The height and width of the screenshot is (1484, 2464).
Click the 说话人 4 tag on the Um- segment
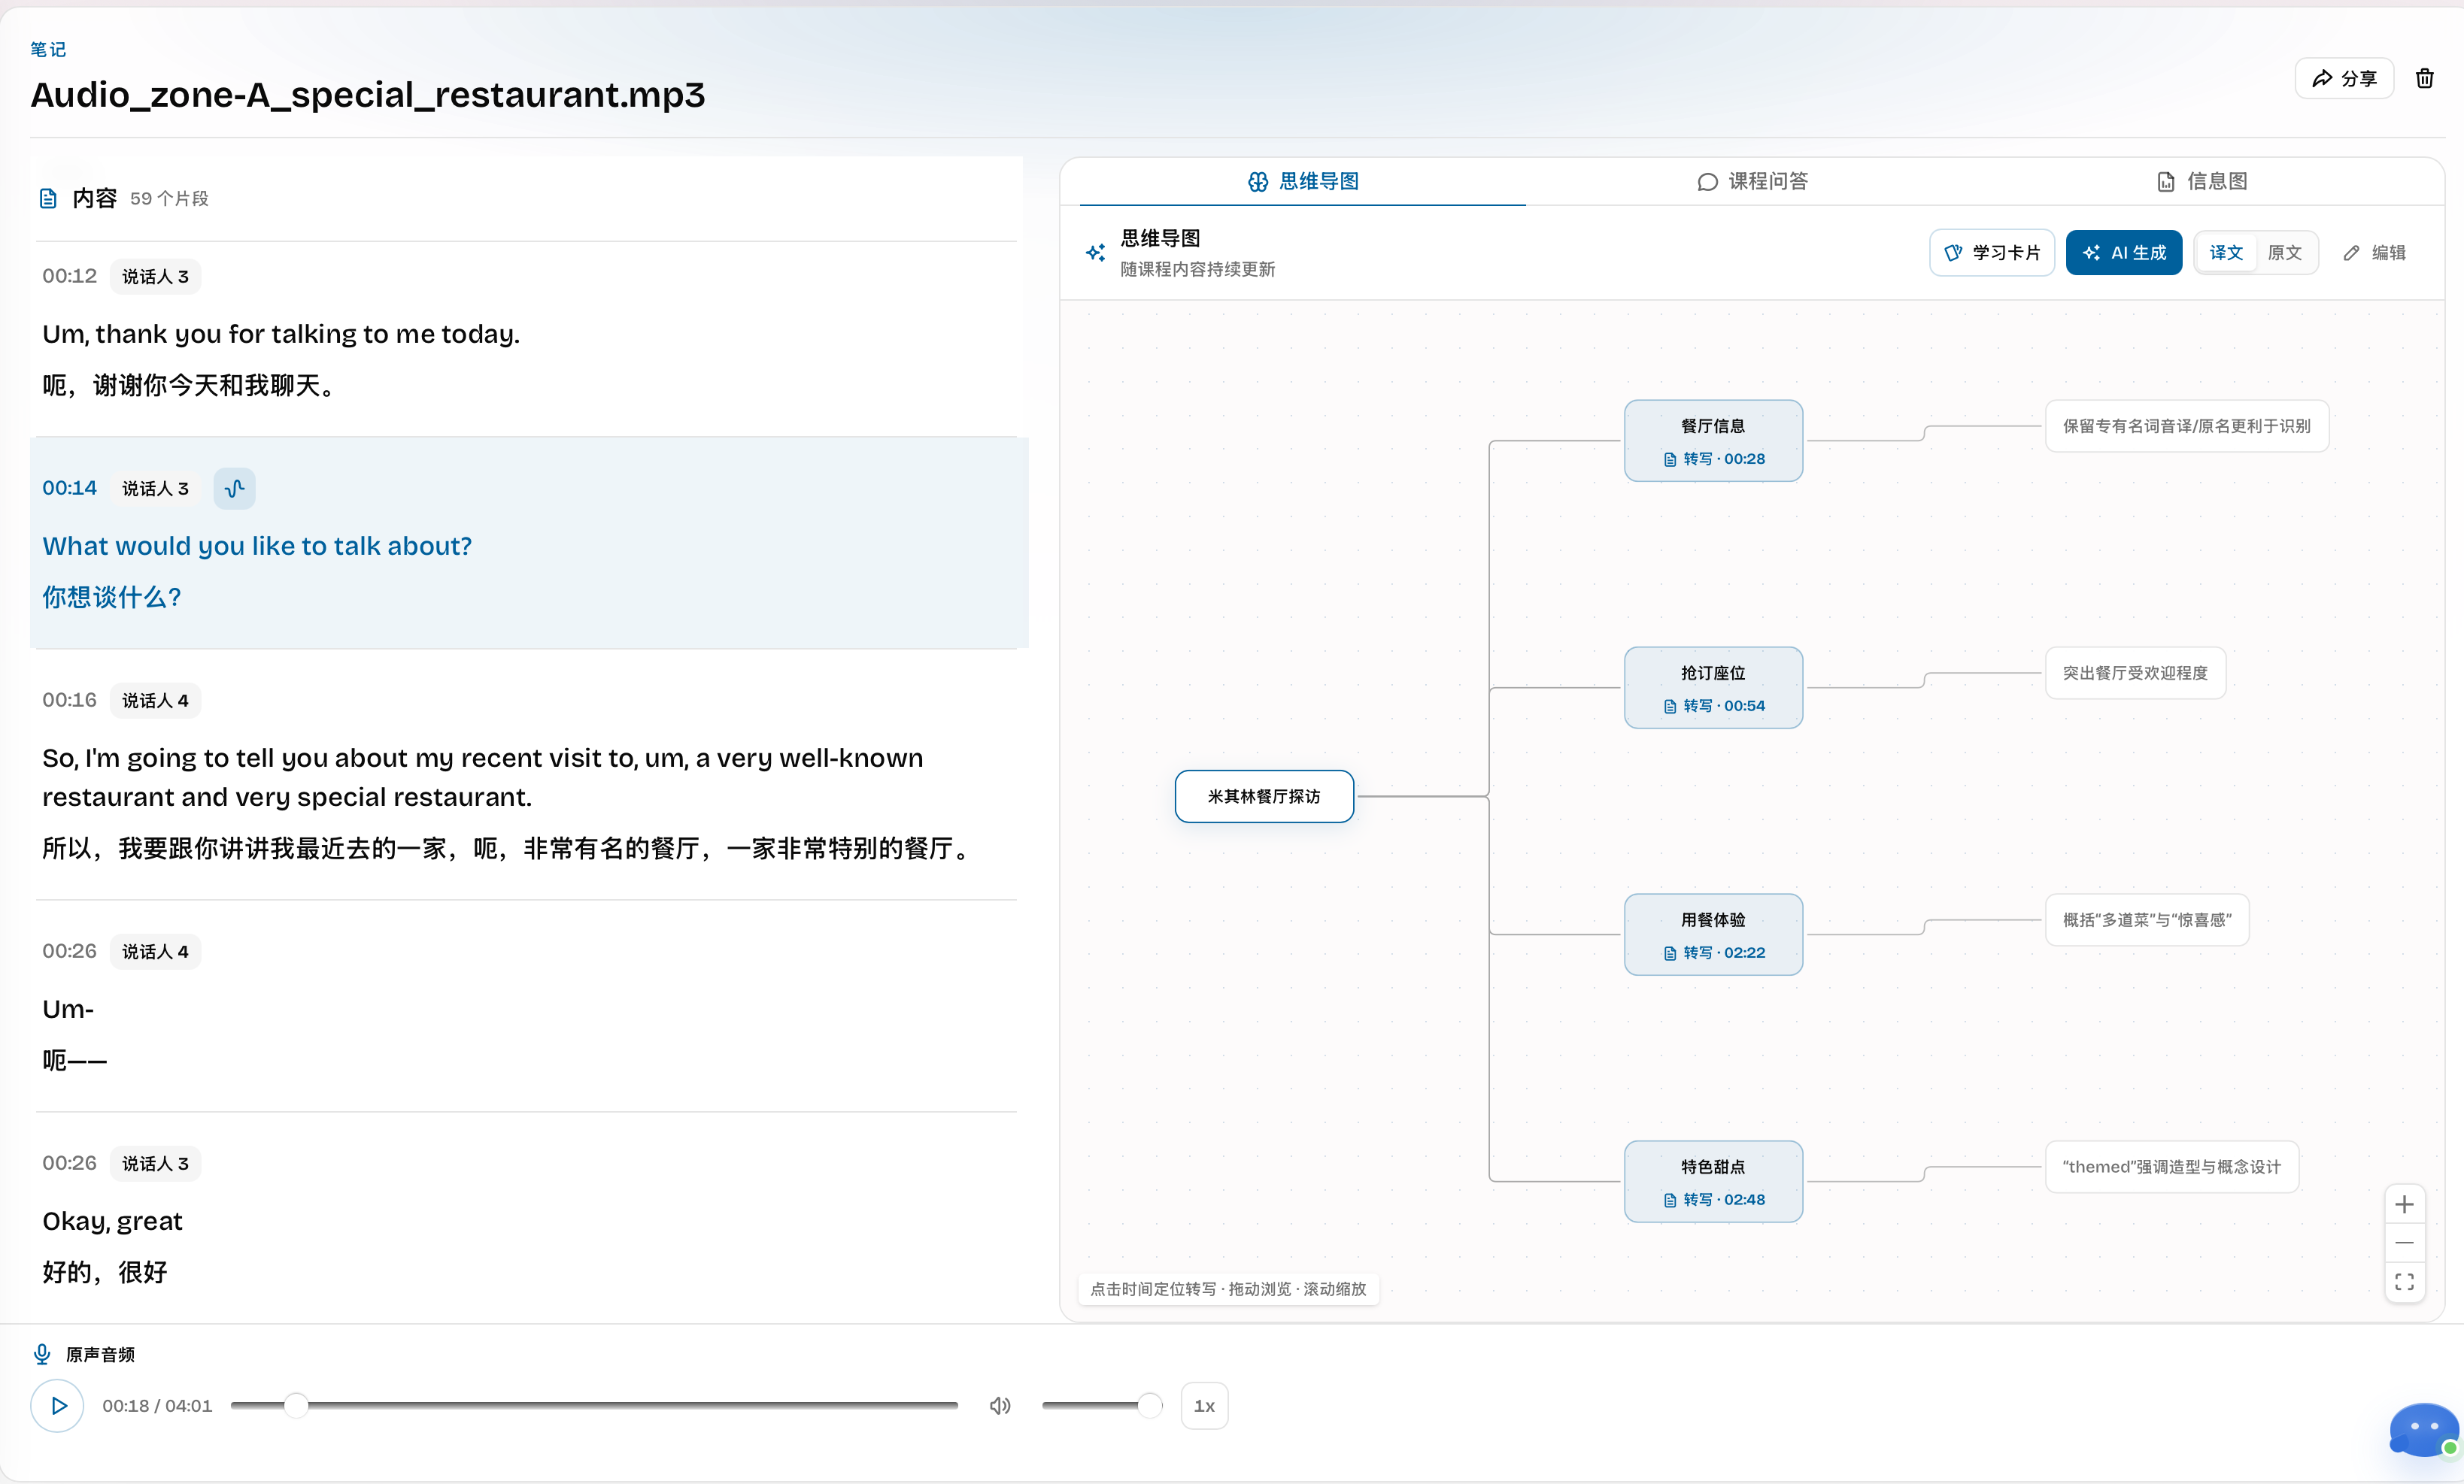coord(155,950)
